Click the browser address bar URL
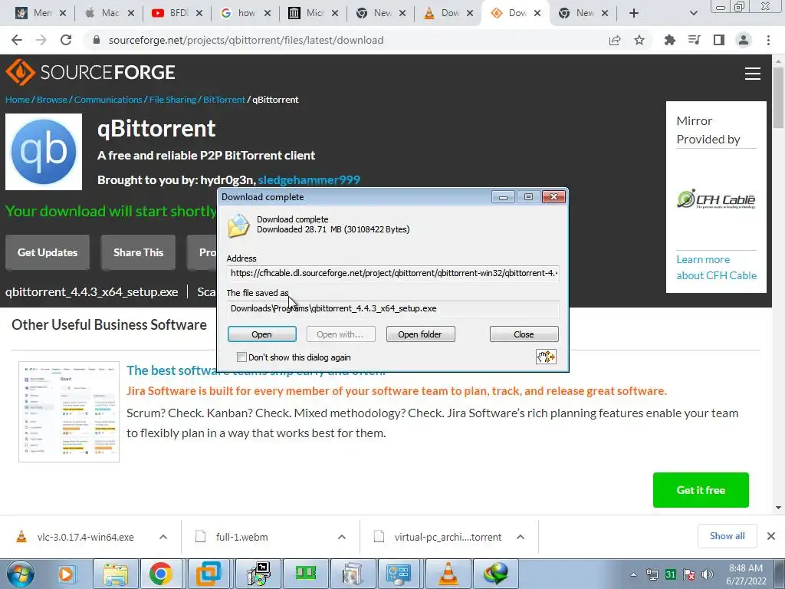 pyautogui.click(x=246, y=40)
